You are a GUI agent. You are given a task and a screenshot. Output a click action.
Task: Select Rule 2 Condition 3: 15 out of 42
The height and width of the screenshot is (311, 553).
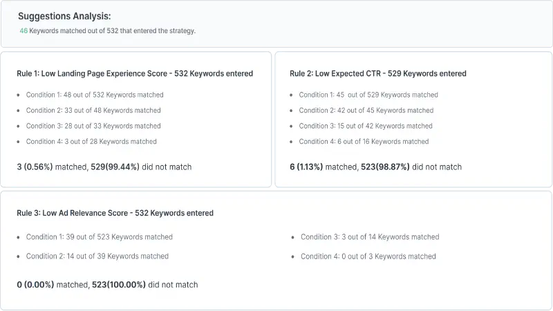click(x=366, y=126)
